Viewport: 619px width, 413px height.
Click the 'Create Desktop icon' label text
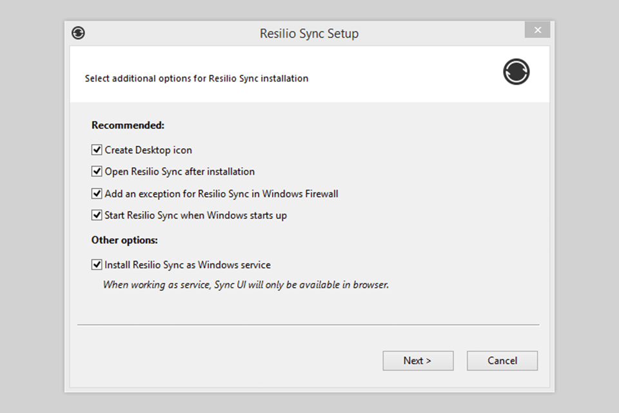(148, 150)
